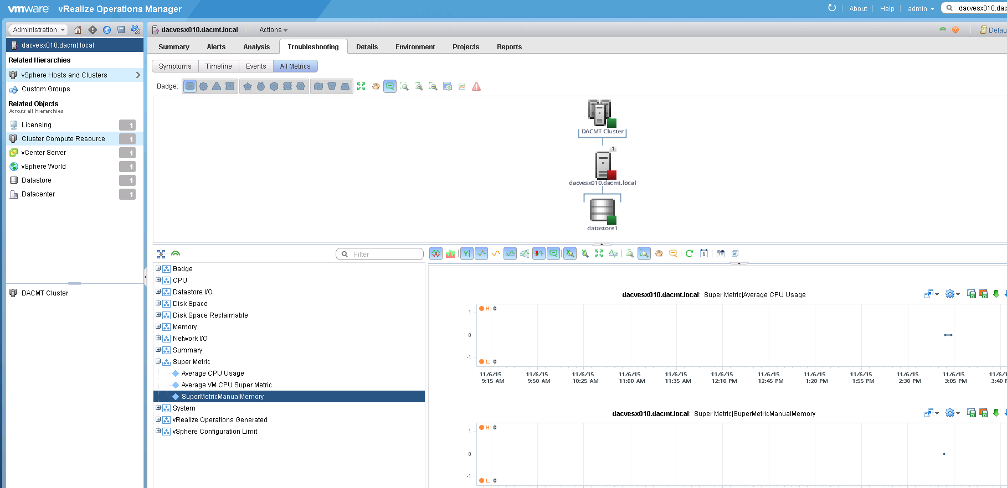This screenshot has height=488, width=1007.
Task: Select the Symptoms sub-tab
Action: (x=175, y=66)
